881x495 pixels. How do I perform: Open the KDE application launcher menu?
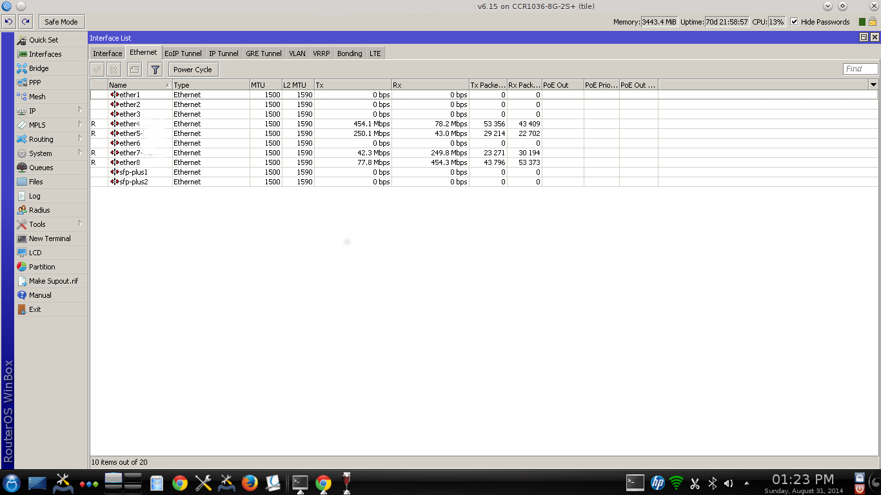(12, 483)
